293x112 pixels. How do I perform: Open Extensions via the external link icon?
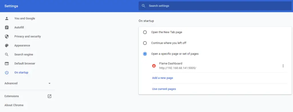[x=49, y=96]
